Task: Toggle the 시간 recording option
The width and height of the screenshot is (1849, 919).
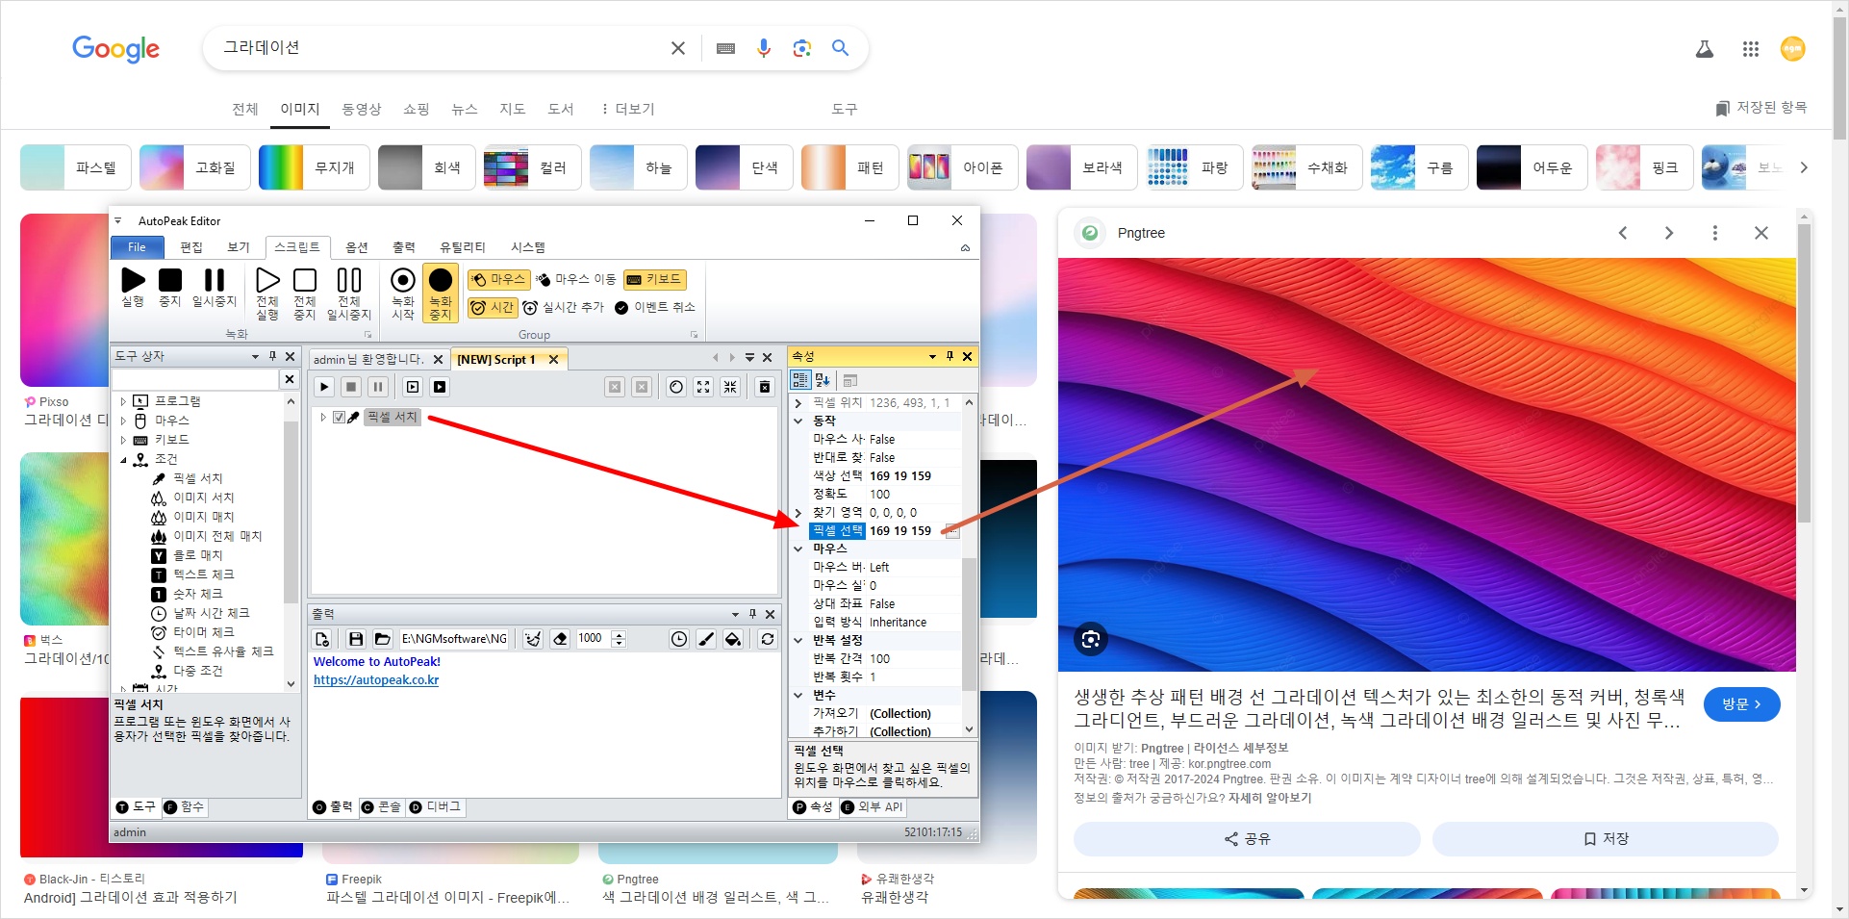Action: pyautogui.click(x=493, y=307)
